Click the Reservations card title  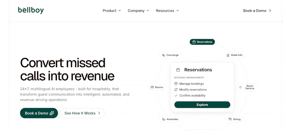[x=198, y=70]
